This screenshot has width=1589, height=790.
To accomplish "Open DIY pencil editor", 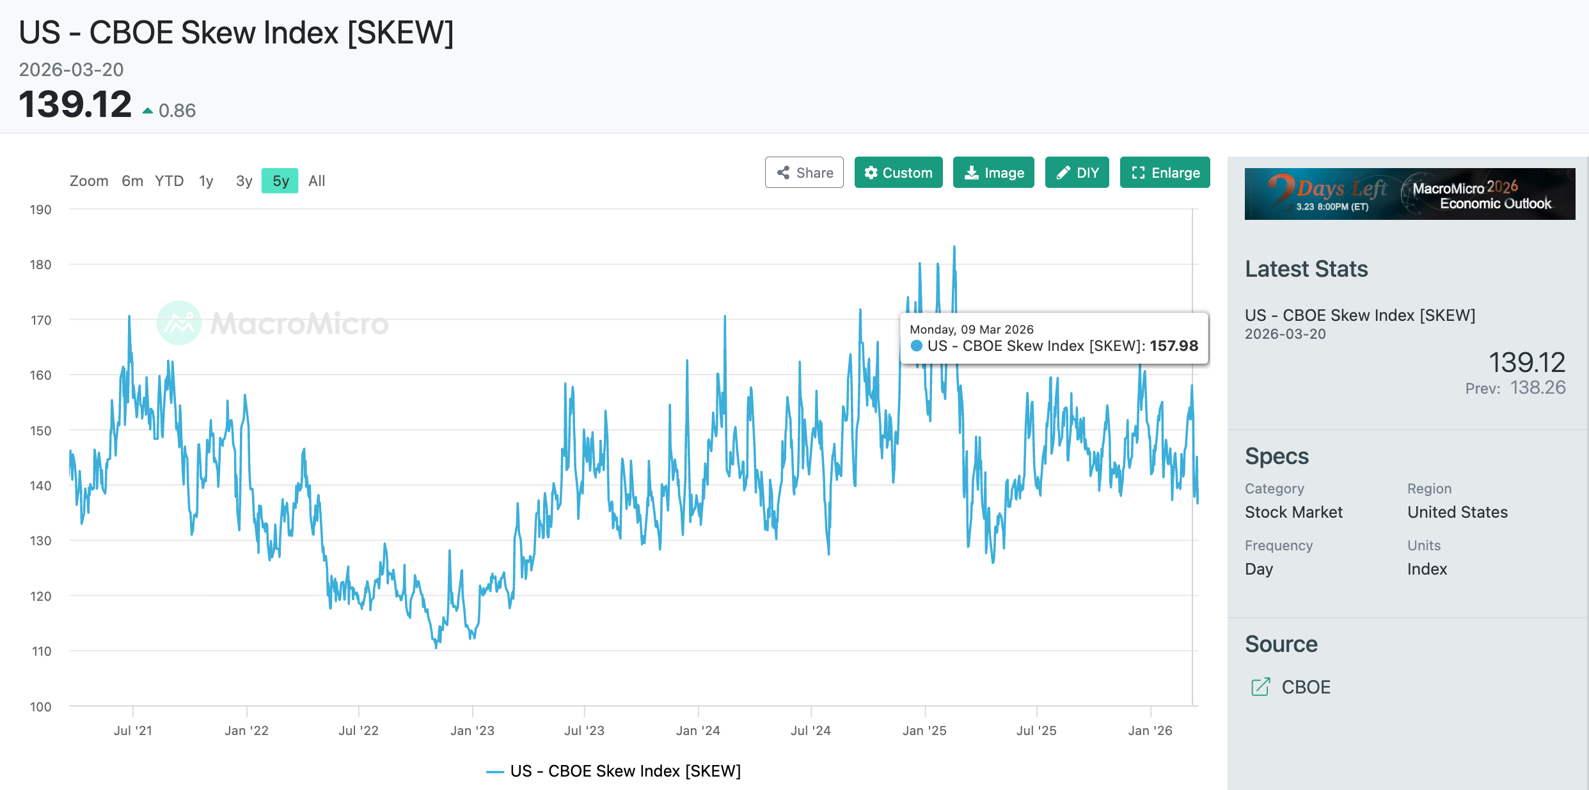I will 1077,173.
